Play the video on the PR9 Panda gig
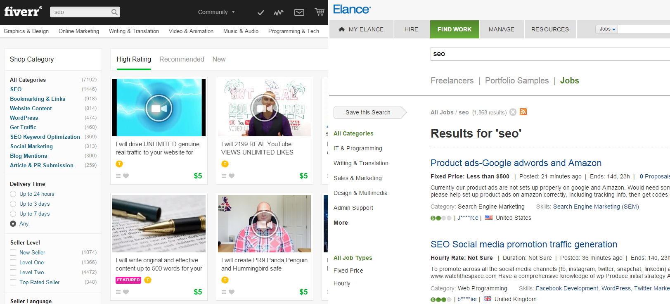This screenshot has height=304, width=670. coord(265,224)
